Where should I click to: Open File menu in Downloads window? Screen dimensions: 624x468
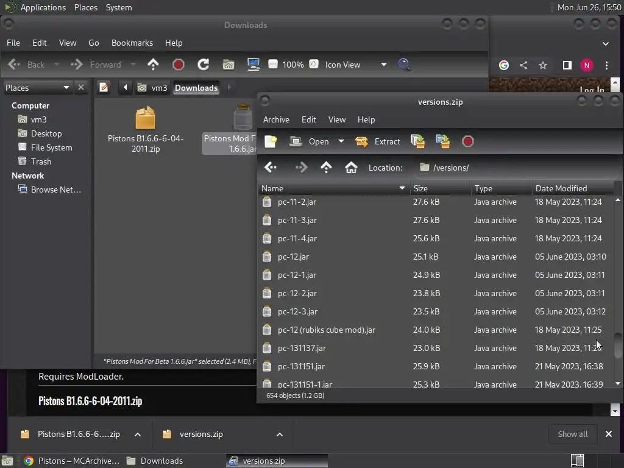(x=13, y=43)
